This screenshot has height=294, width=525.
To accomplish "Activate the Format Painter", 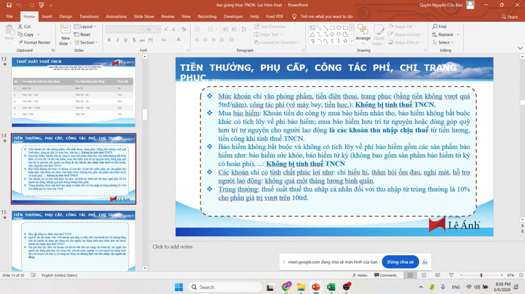I will tap(35, 42).
